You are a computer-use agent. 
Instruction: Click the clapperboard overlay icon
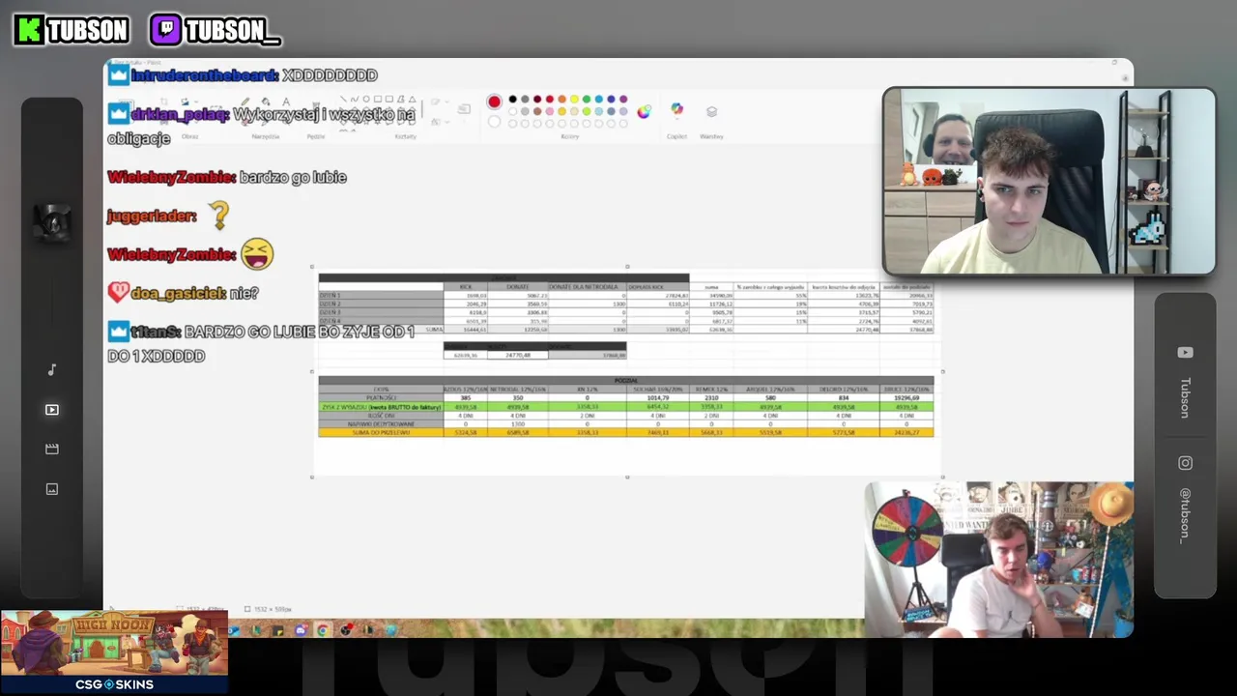(x=52, y=449)
